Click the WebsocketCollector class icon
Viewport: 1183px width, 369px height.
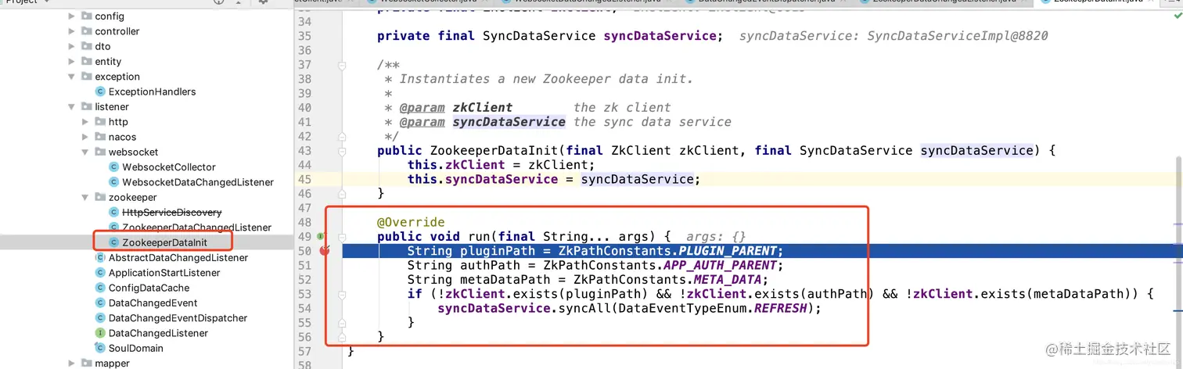pyautogui.click(x=114, y=167)
